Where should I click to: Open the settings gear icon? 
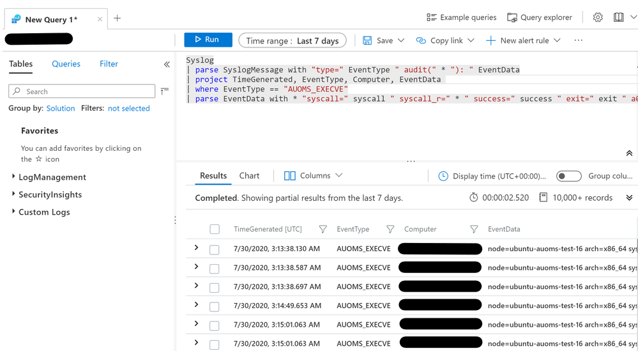598,17
